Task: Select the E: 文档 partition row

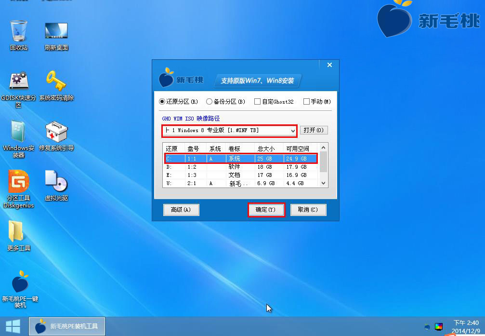Action: (x=241, y=175)
